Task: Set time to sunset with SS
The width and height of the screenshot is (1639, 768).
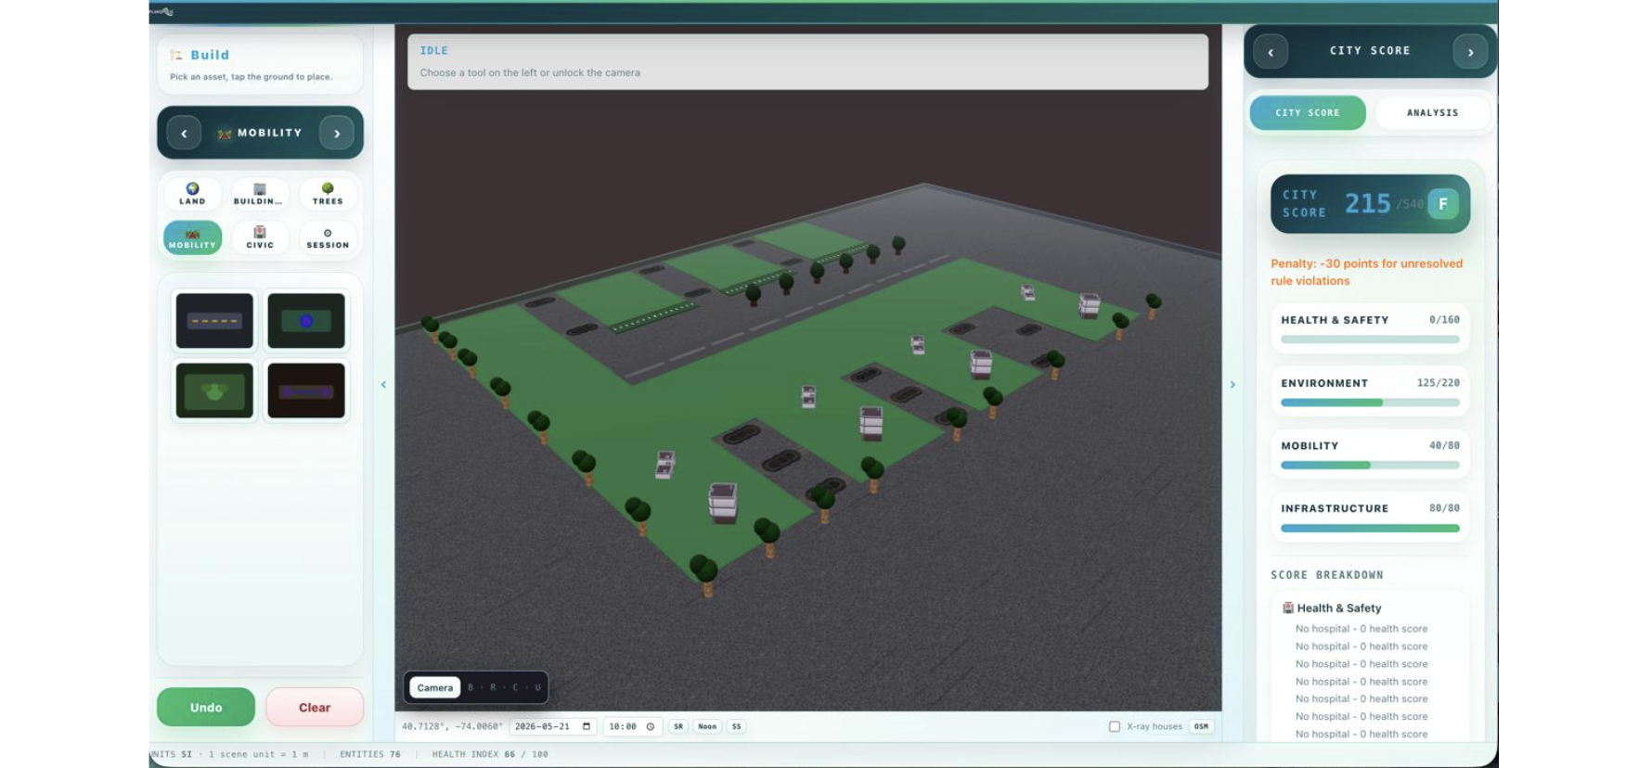Action: [737, 726]
